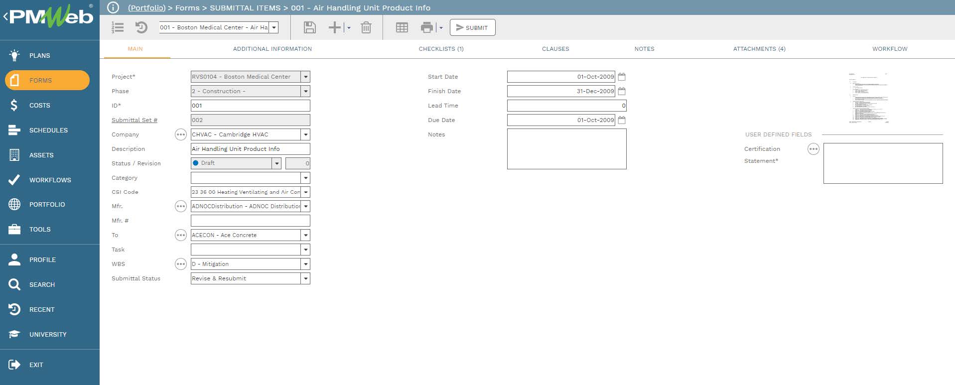Click the Submit button
This screenshot has height=385, width=955.
[x=472, y=27]
